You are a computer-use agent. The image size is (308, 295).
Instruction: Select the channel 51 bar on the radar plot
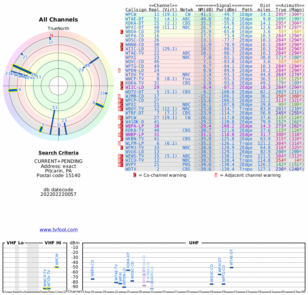coord(52,122)
